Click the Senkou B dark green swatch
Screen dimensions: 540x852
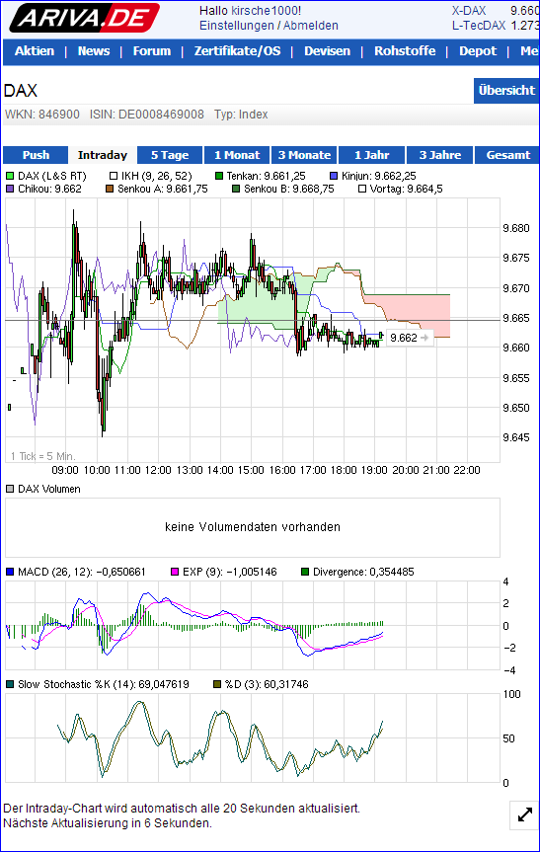(x=236, y=190)
